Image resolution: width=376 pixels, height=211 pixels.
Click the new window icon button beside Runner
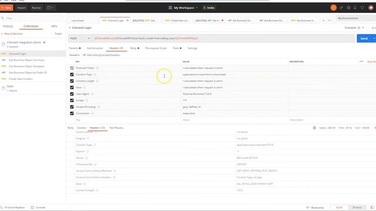(x=51, y=8)
